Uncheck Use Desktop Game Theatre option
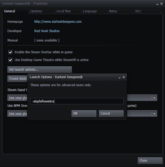This screenshot has width=165, height=167. coord(10,60)
